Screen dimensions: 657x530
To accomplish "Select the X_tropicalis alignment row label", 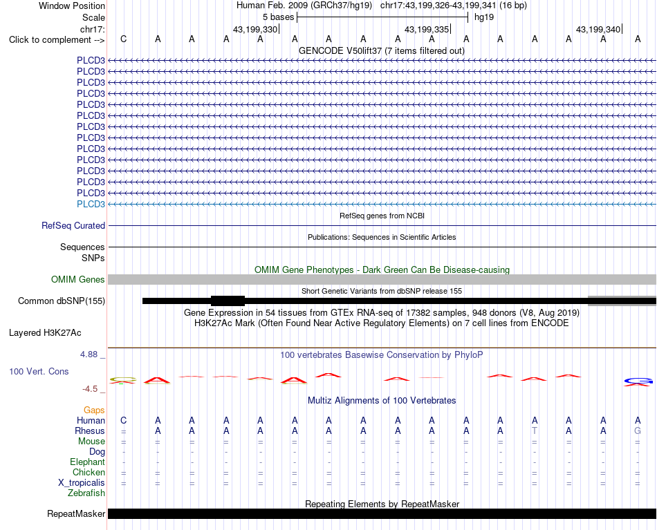I will click(82, 483).
